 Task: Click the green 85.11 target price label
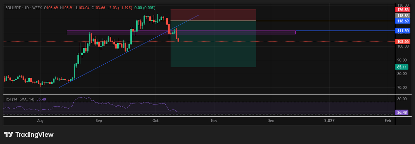click(x=402, y=67)
